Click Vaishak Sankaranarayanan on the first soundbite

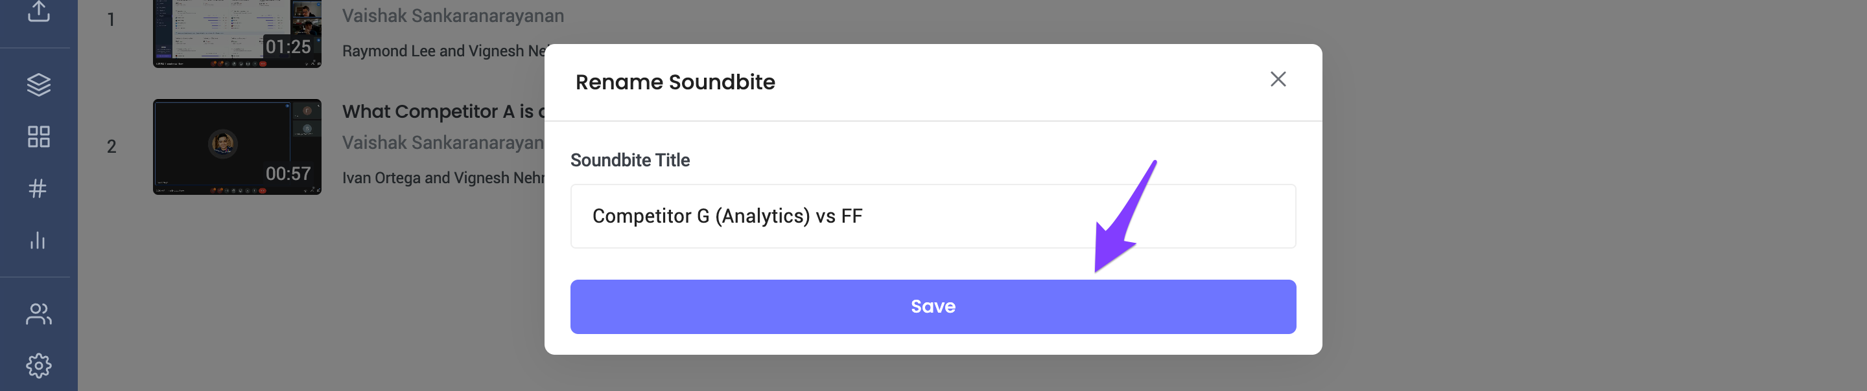pyautogui.click(x=453, y=16)
